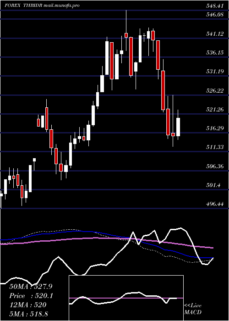
Task: Click the MACD inset chart panel
Action: tap(126, 298)
